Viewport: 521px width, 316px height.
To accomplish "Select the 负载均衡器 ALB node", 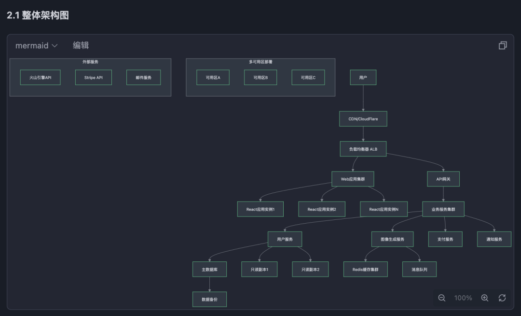I will pos(363,149).
